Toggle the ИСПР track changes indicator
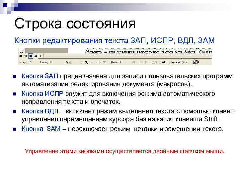Screen dimensions: 239x179 point(144,62)
